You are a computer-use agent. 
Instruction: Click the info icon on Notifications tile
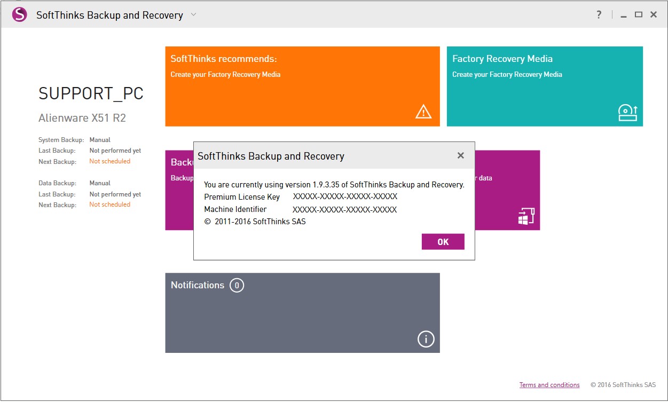(x=426, y=339)
